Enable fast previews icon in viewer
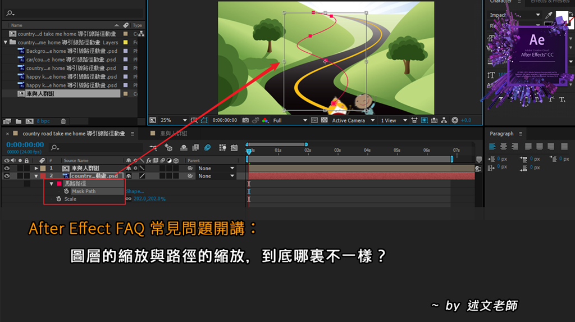 (425, 120)
